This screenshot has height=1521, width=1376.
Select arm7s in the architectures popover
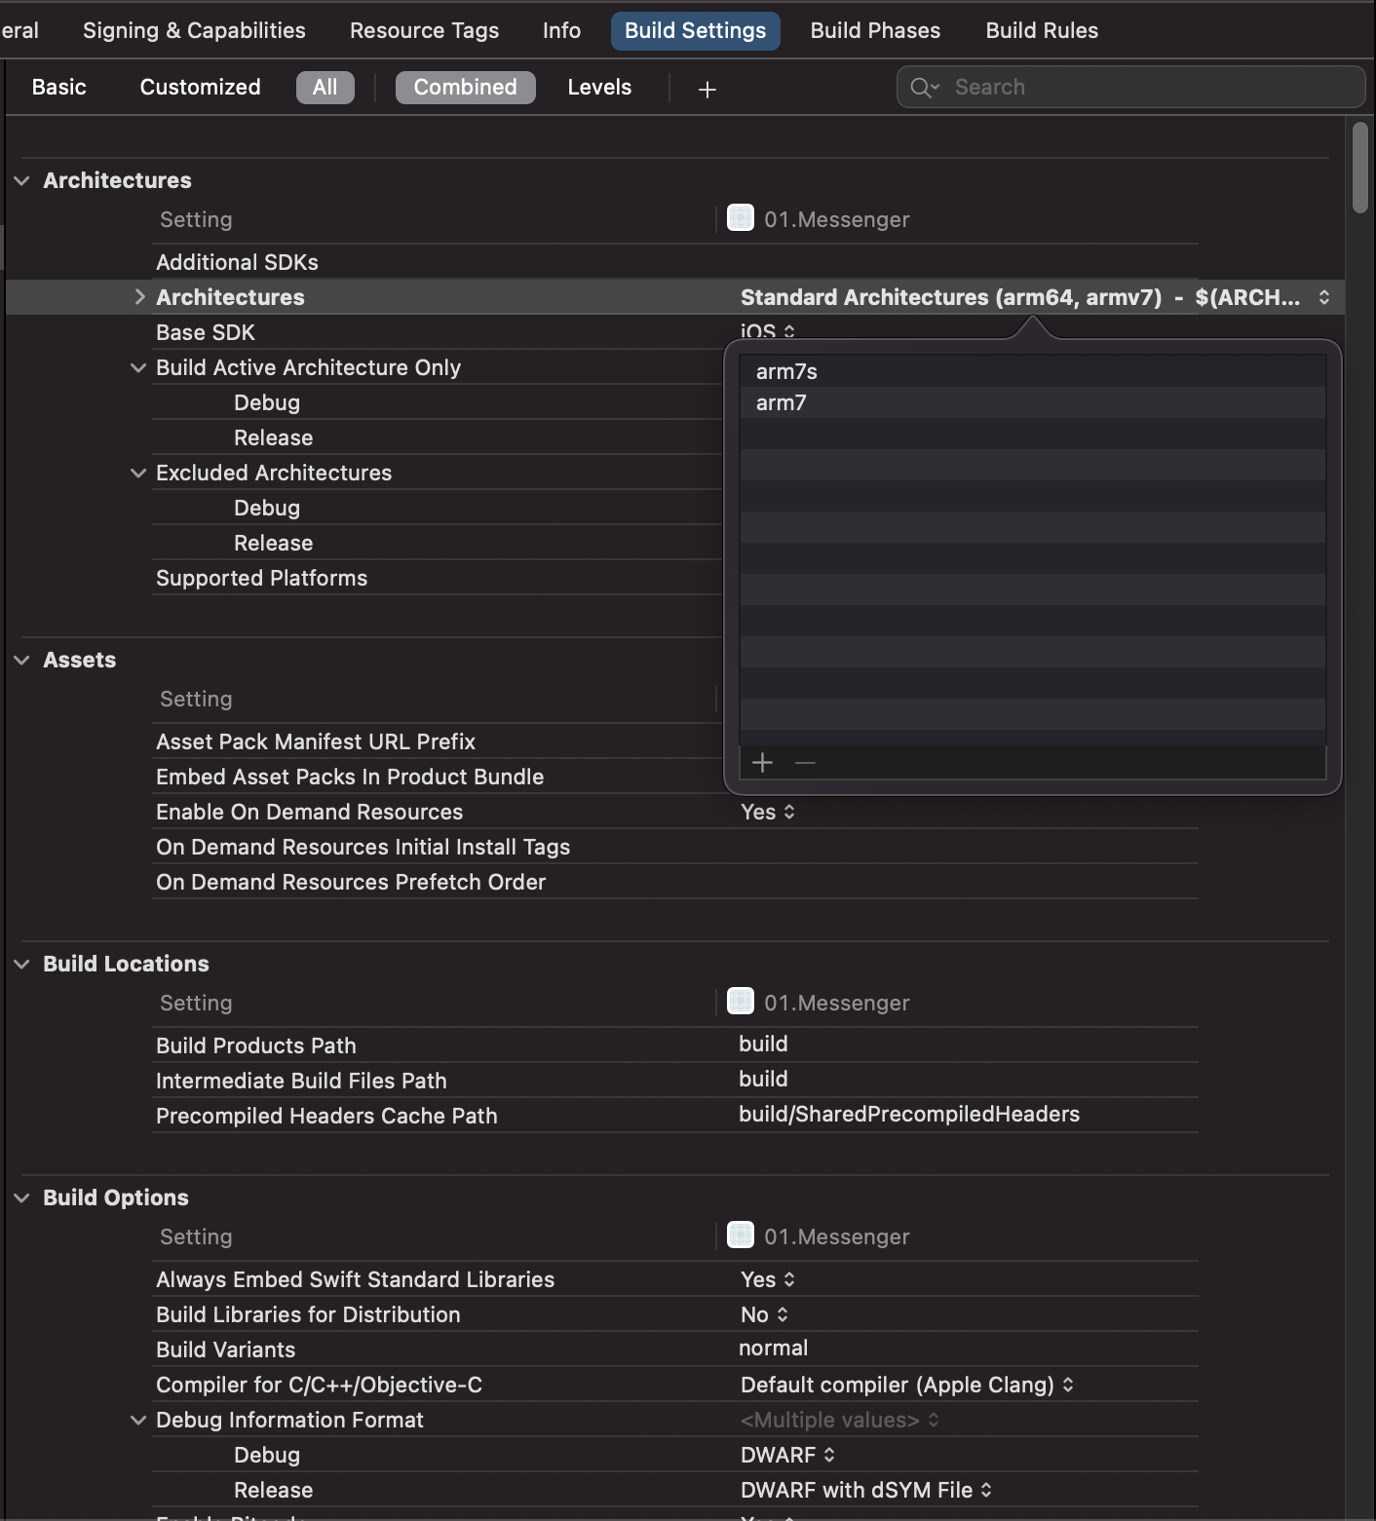785,370
